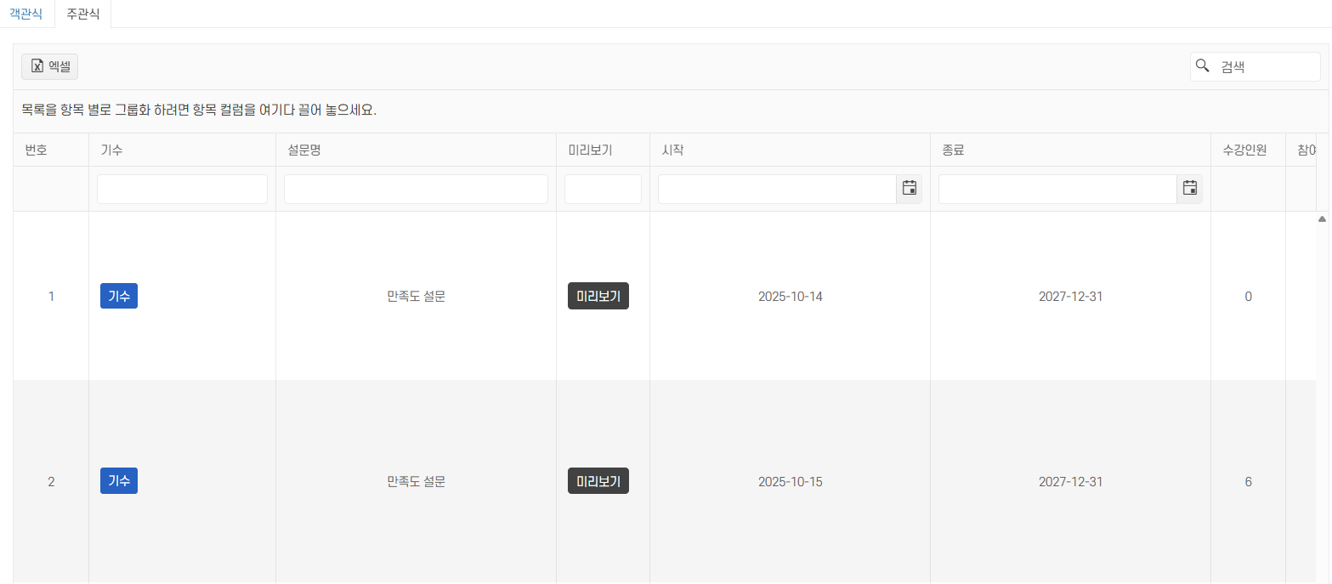Select the 주관식 tab

click(x=82, y=14)
